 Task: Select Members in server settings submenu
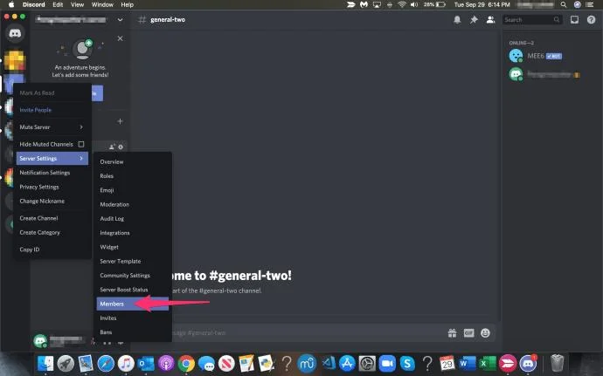point(132,304)
